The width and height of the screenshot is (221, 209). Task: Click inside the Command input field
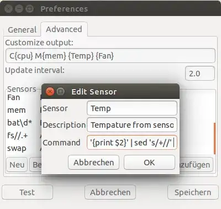coord(132,143)
